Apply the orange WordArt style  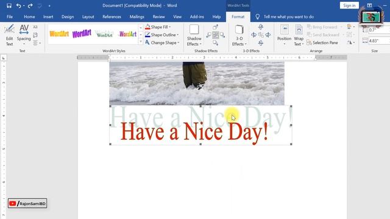(x=59, y=34)
